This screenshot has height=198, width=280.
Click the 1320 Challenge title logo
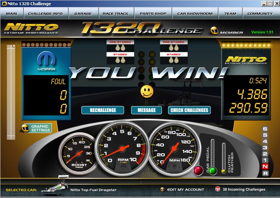[x=142, y=28]
